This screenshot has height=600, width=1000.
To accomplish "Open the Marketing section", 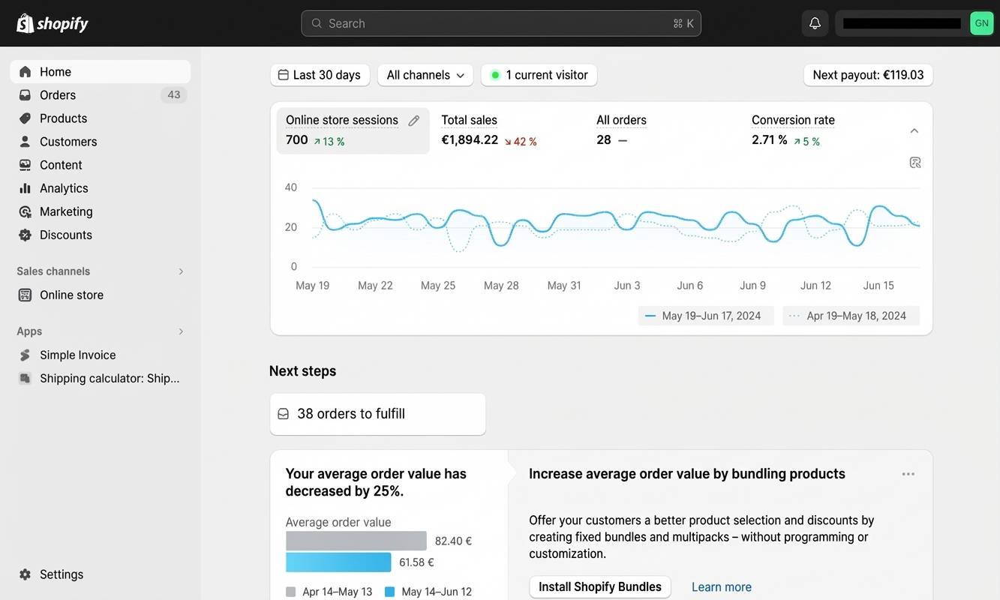I will point(66,211).
